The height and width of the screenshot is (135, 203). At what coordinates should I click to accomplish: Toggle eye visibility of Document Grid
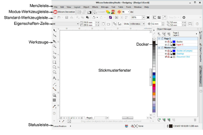(x=166, y=57)
